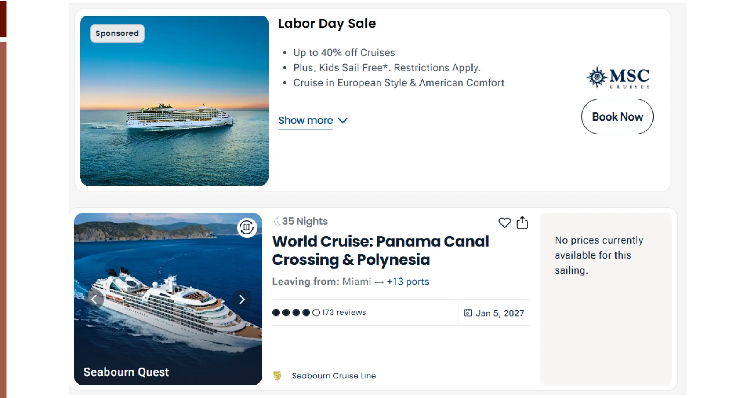The image size is (756, 398).
Task: Click the Sponsored label on the ad
Action: pos(117,33)
